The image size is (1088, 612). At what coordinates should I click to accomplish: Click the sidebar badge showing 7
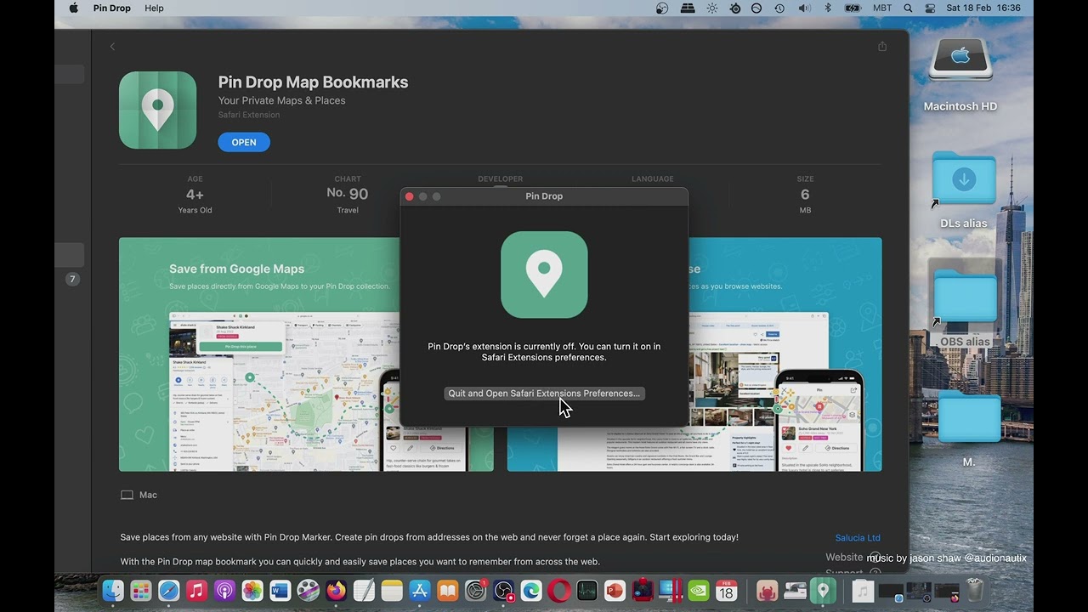[x=72, y=279]
